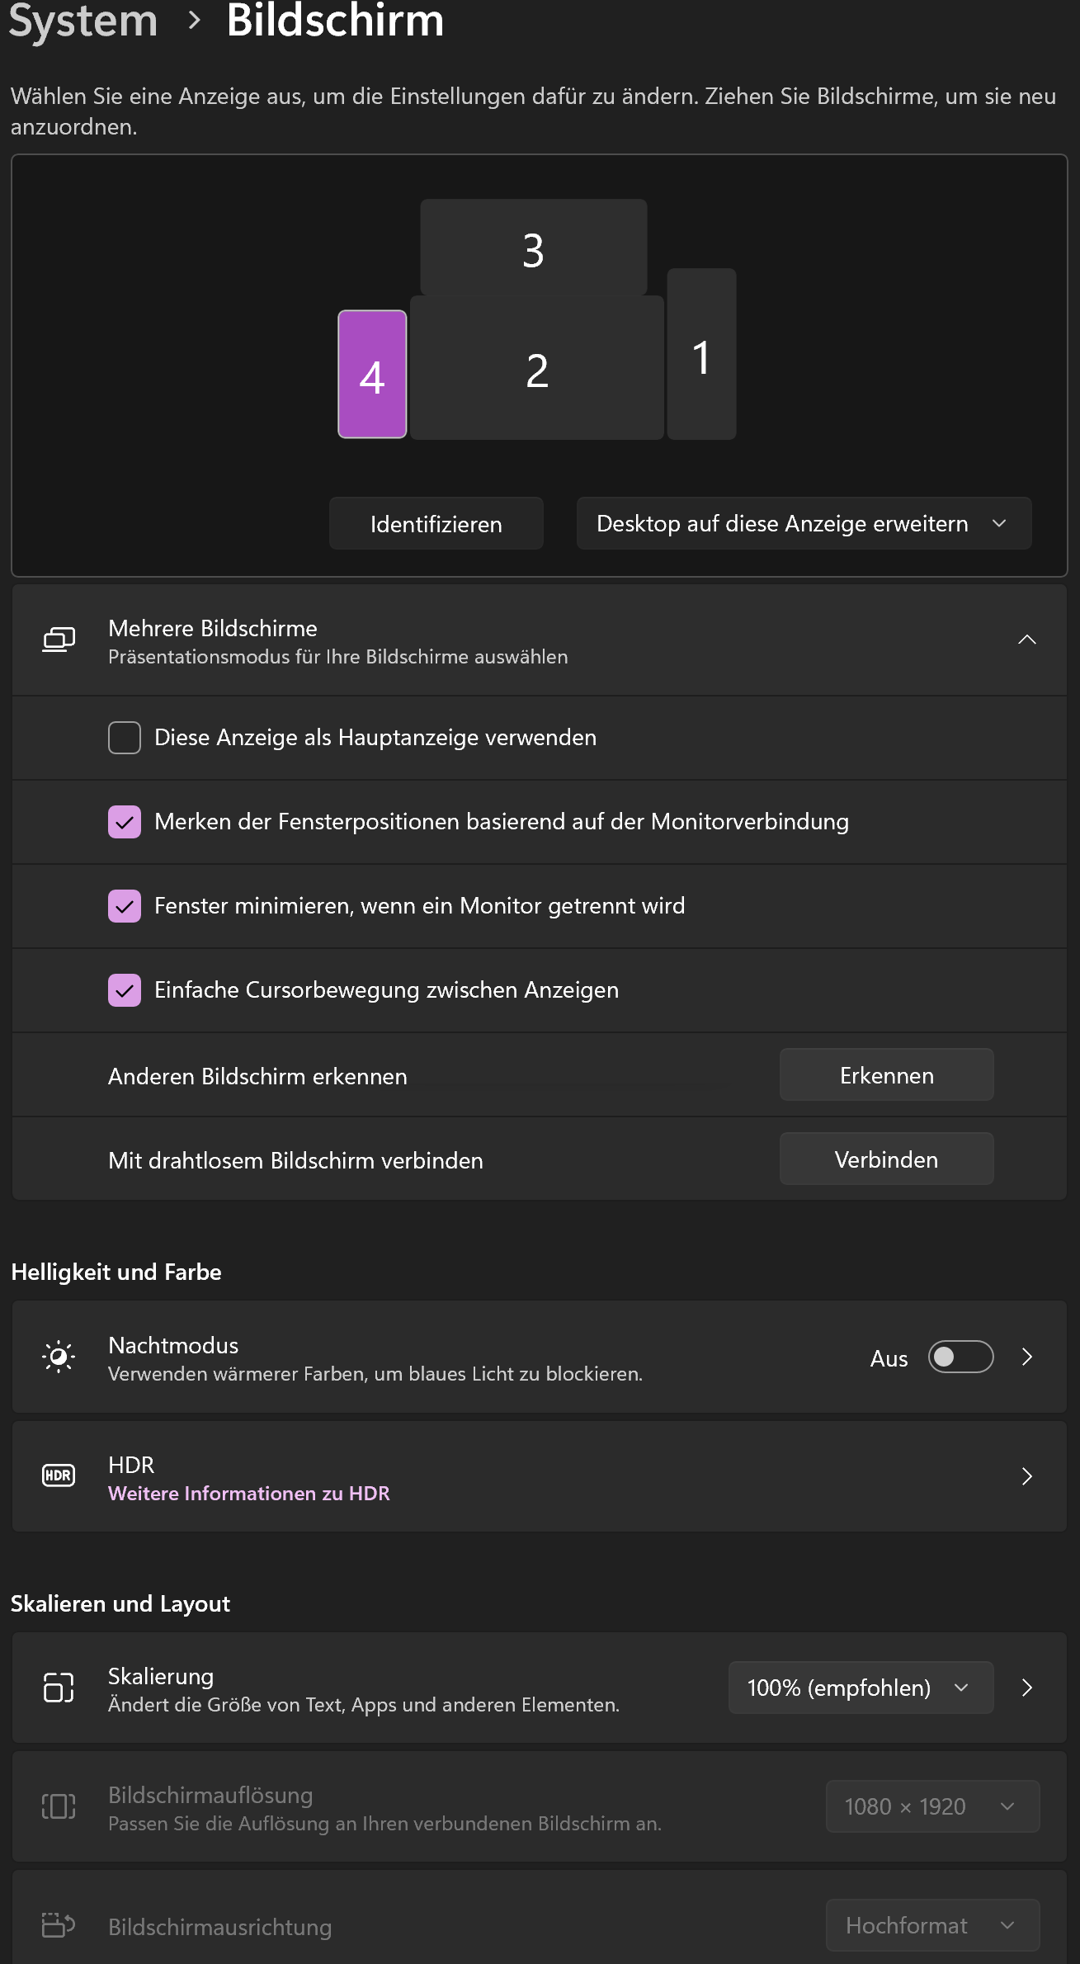Select the purple display 4 rectangle
This screenshot has height=1964, width=1080.
coord(372,375)
